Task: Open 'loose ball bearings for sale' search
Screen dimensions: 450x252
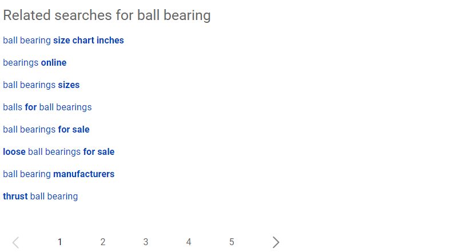Action: pyautogui.click(x=58, y=152)
